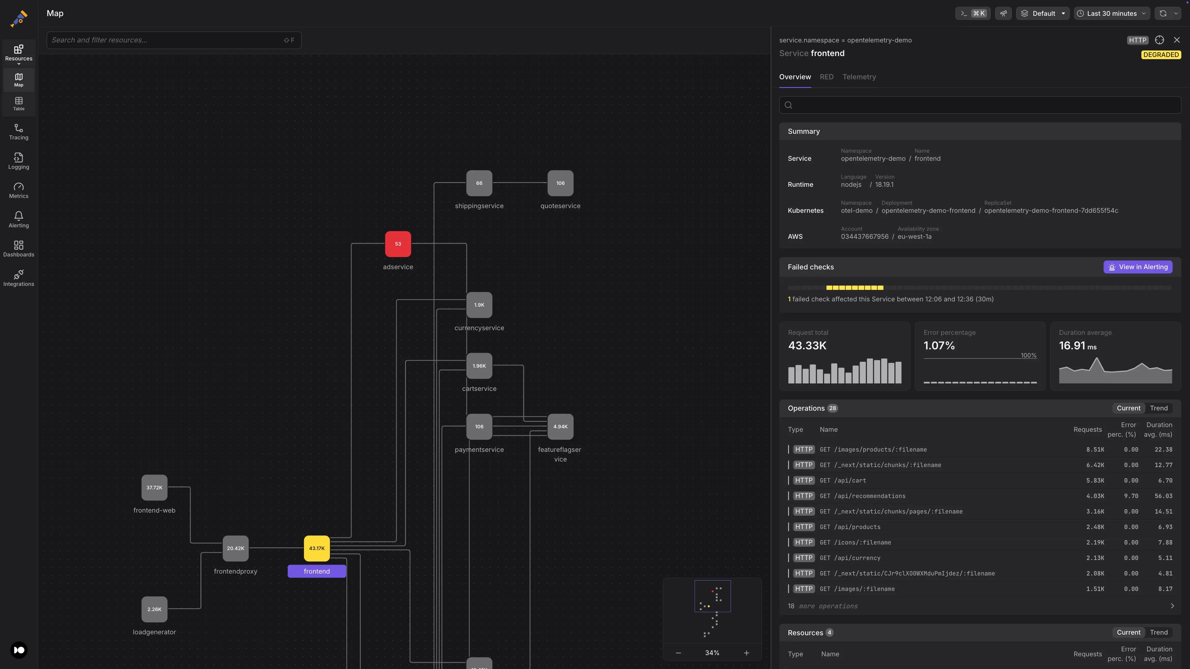The width and height of the screenshot is (1190, 669).
Task: Zoom in the map with the plus control
Action: pos(747,652)
